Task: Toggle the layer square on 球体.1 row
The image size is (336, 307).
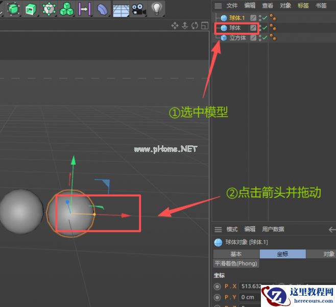Action: [253, 18]
